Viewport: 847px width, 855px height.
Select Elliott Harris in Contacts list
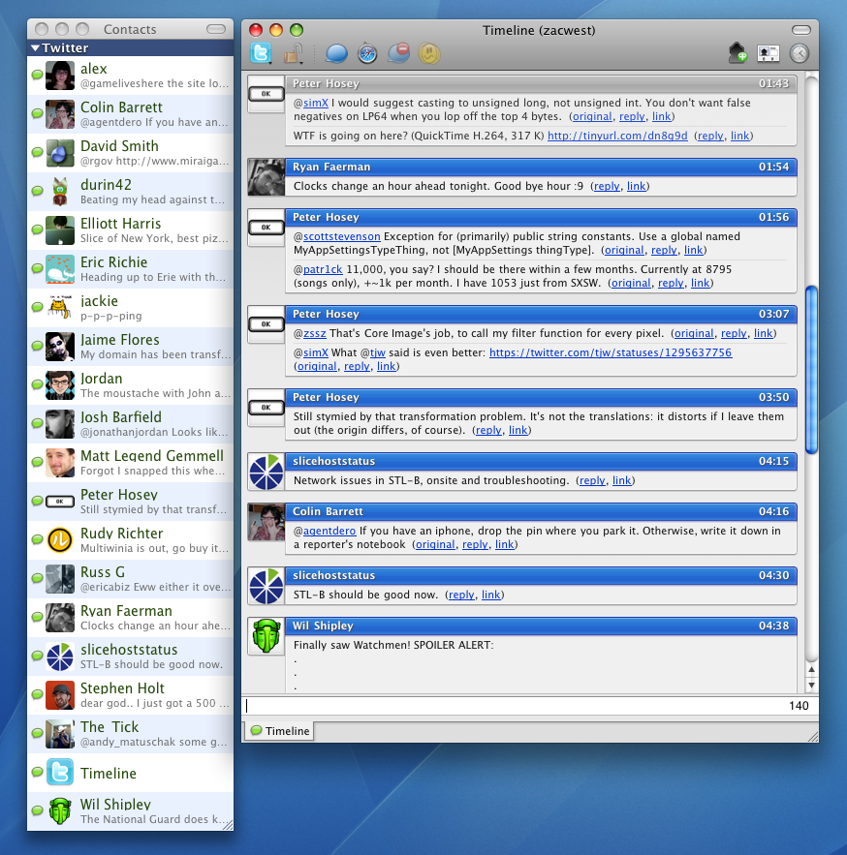point(131,230)
